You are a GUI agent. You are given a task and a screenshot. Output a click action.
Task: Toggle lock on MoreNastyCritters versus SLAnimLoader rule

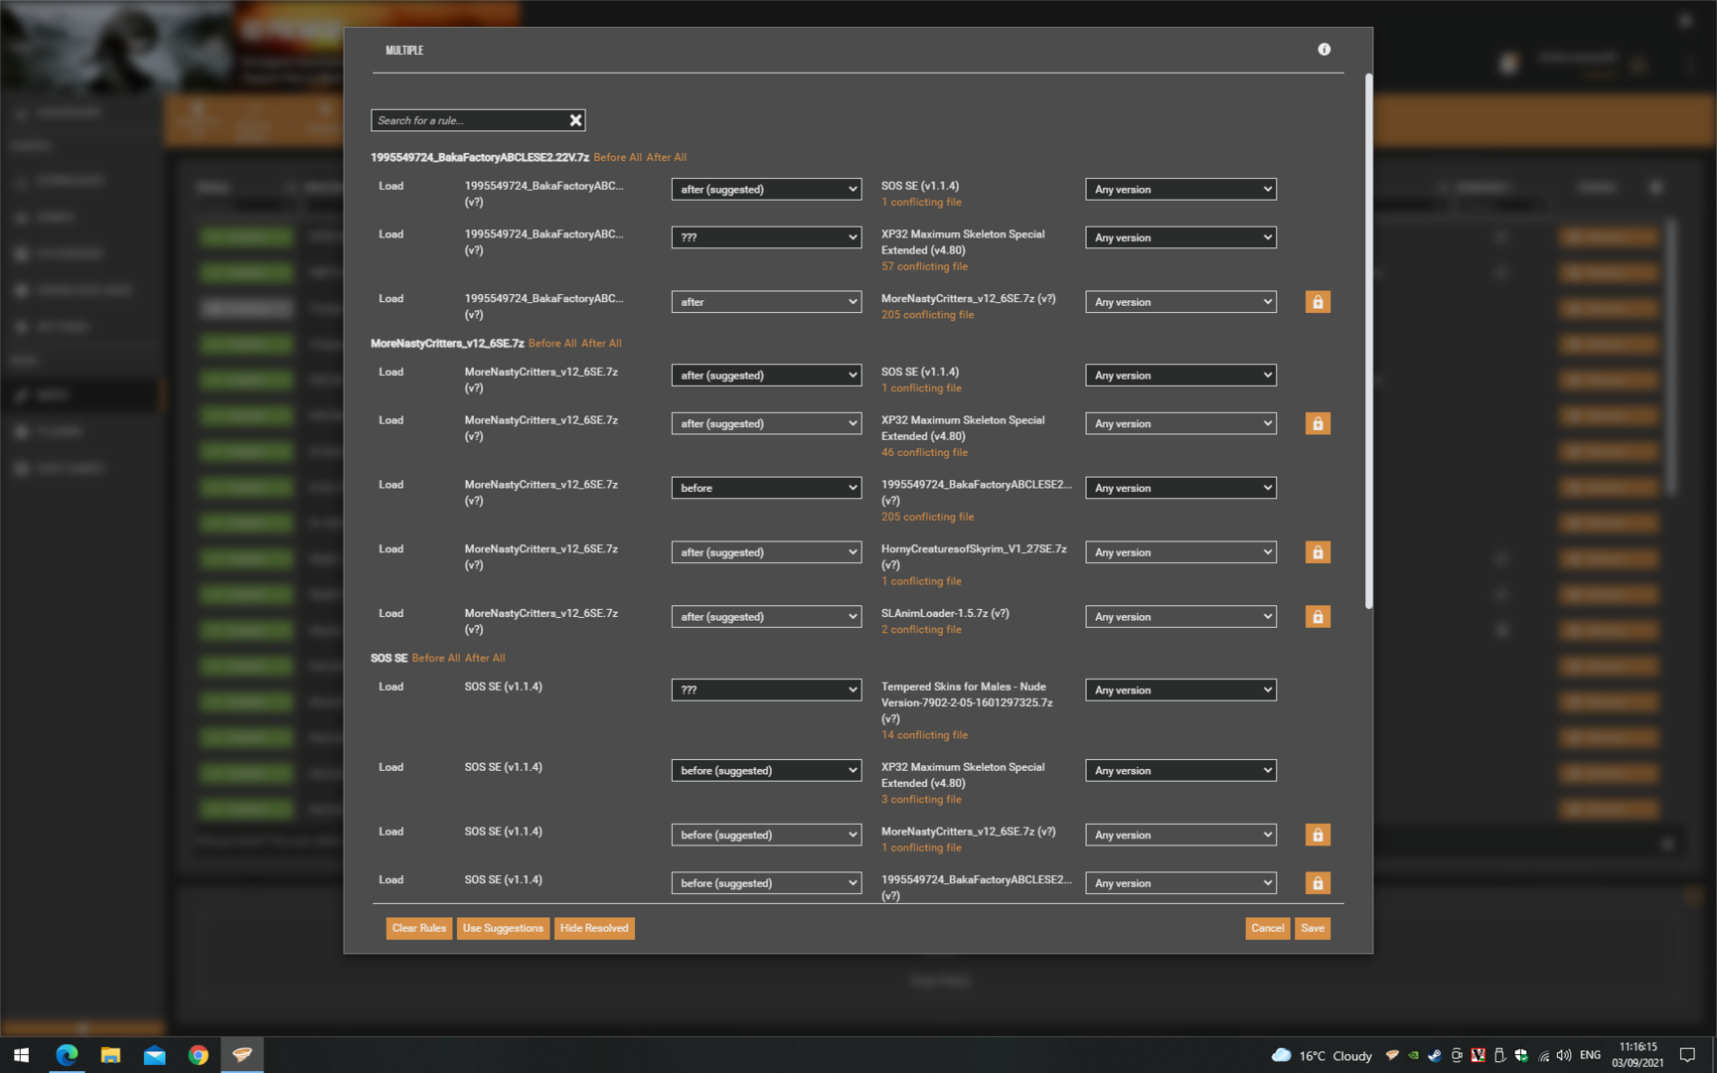point(1318,617)
